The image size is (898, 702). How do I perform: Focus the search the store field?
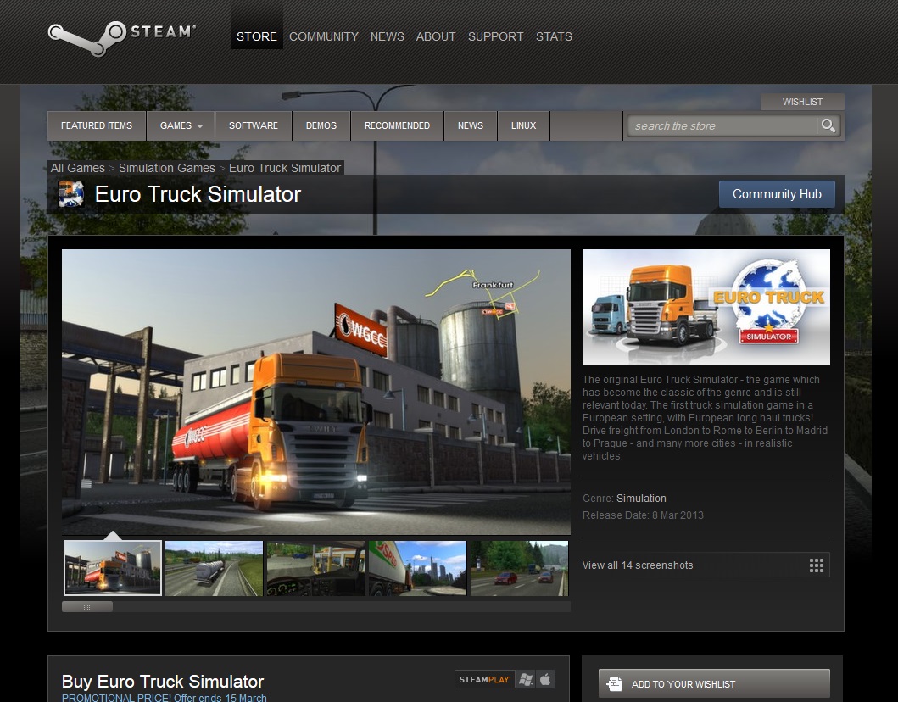click(722, 126)
